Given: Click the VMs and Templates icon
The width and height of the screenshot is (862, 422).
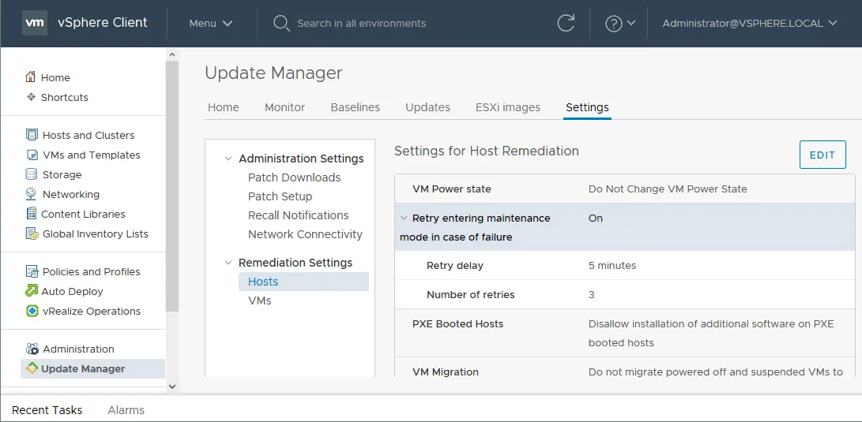Looking at the screenshot, I should coord(32,155).
